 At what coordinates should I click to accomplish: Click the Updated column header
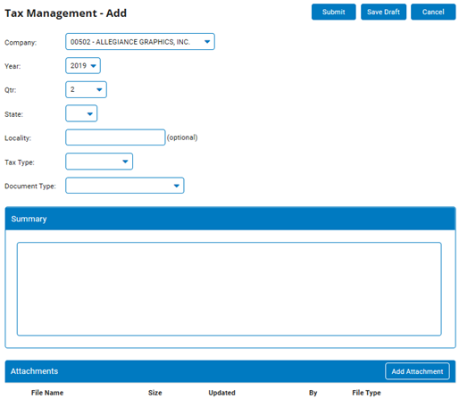click(221, 393)
